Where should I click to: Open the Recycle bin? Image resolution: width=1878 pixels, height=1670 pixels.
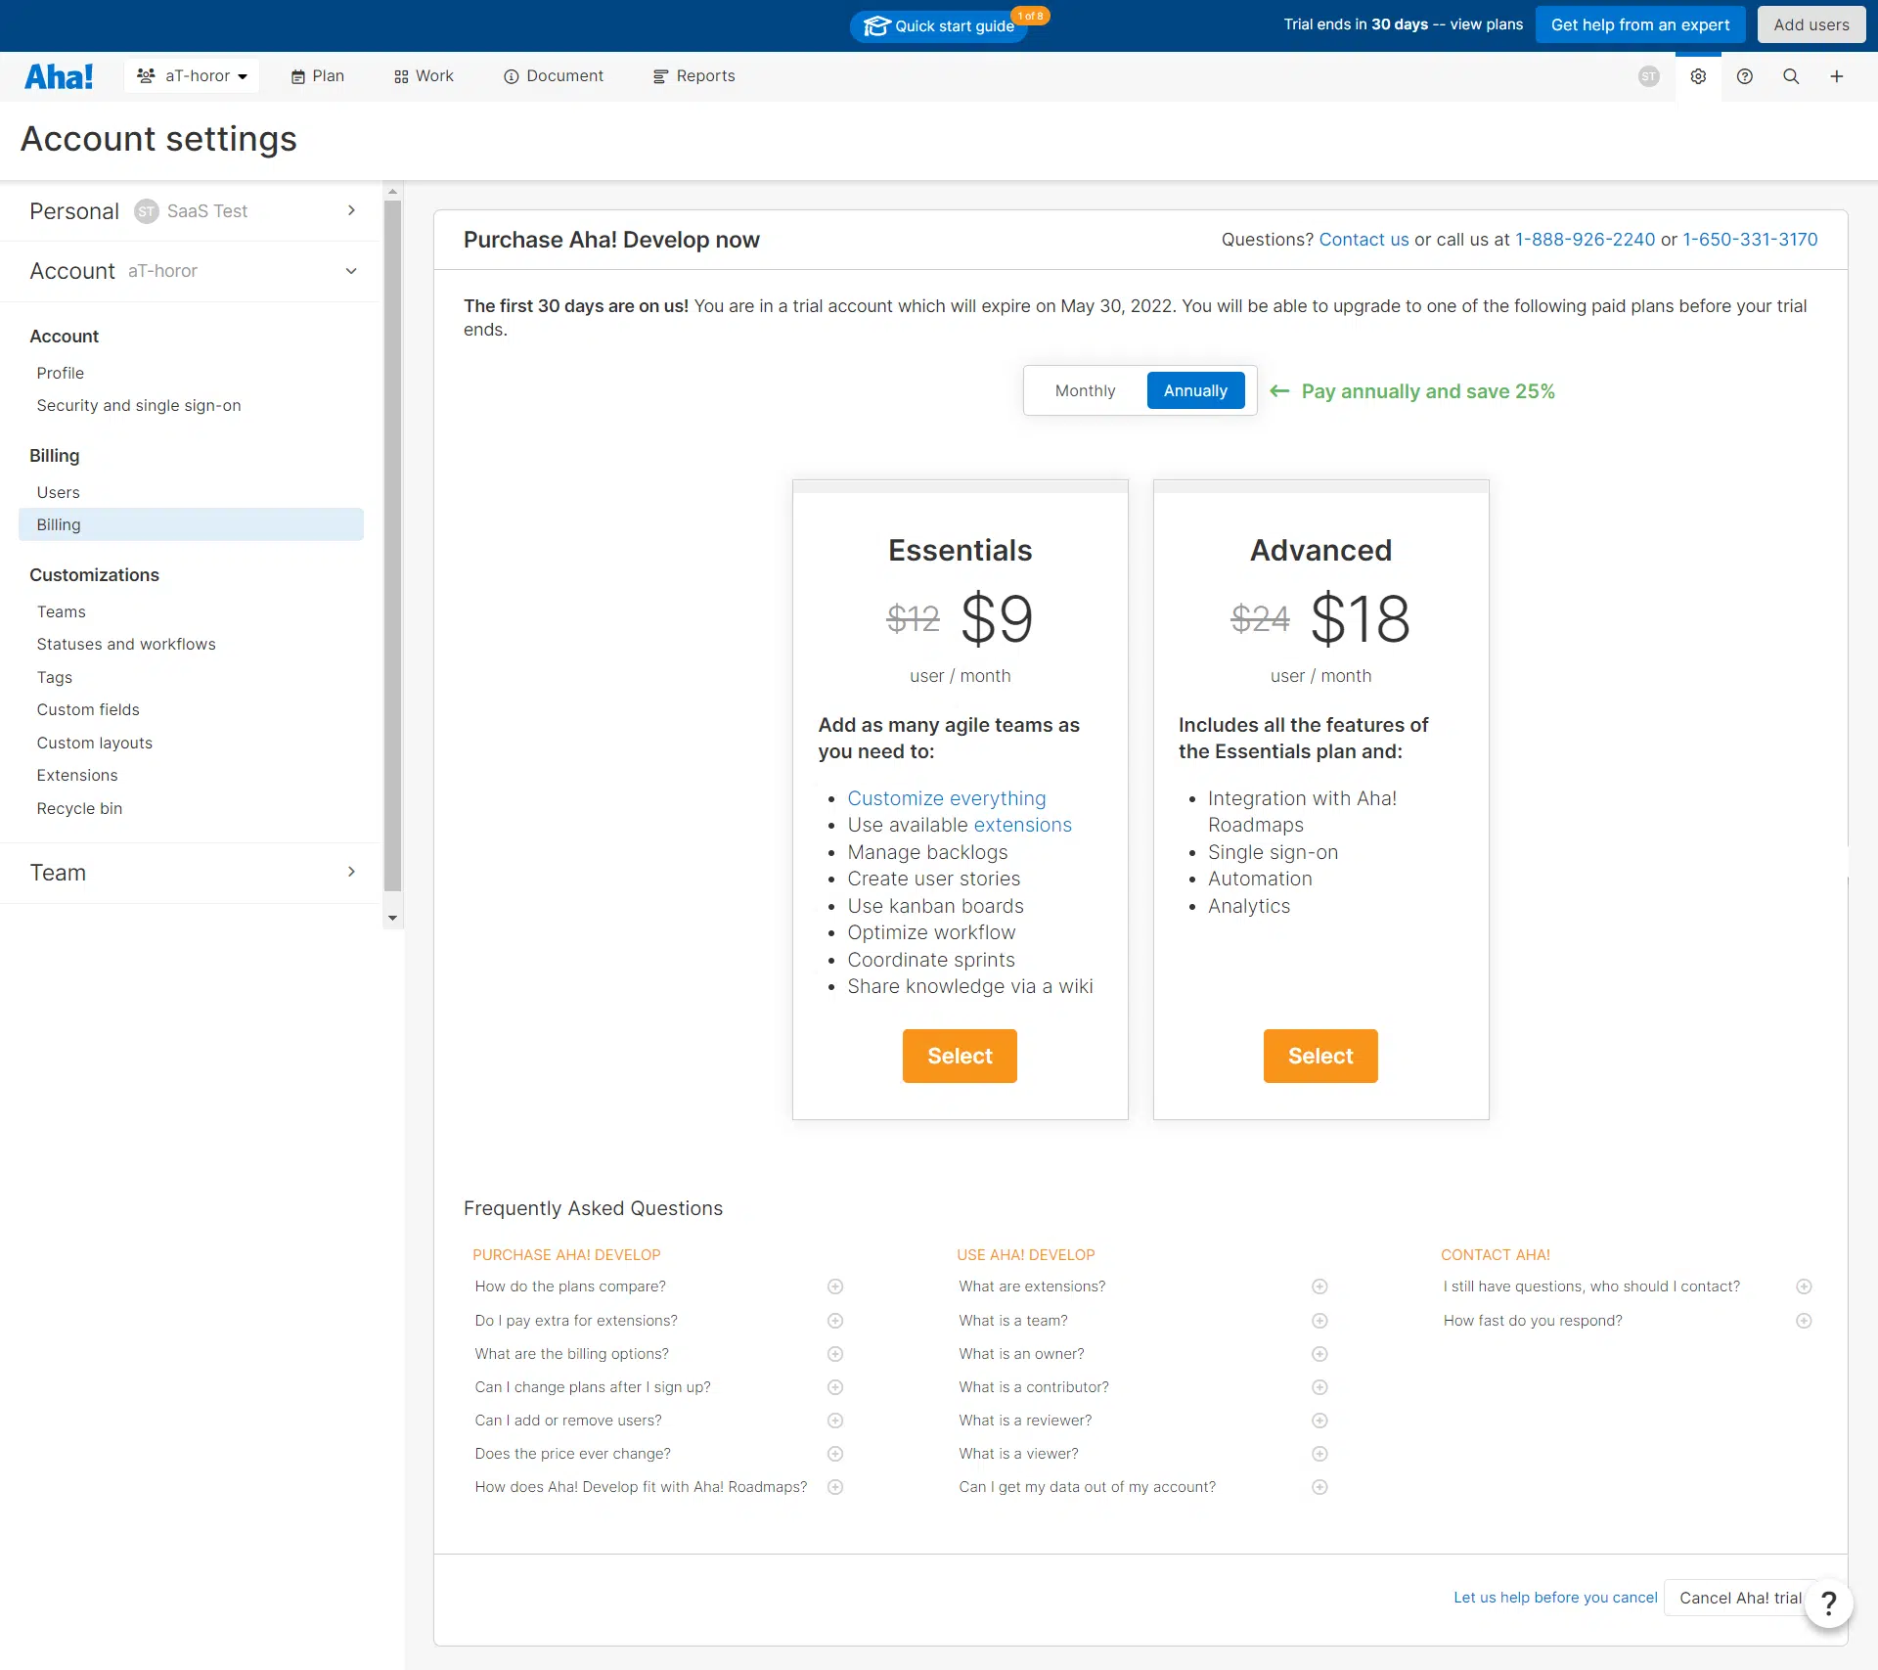(79, 809)
